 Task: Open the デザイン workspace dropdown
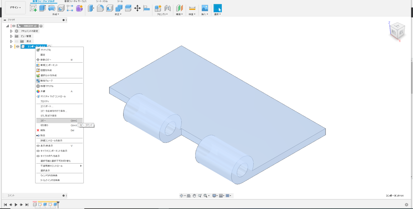pos(15,7)
